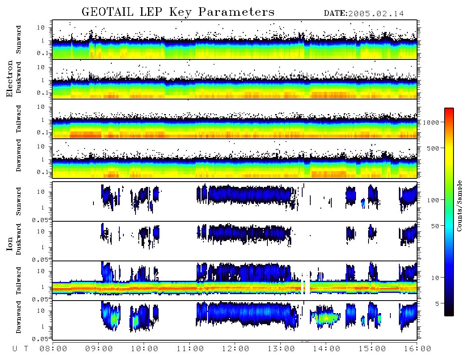Click the '5' colorbar tick label
Image resolution: width=462 pixels, height=356 pixels.
(x=437, y=303)
